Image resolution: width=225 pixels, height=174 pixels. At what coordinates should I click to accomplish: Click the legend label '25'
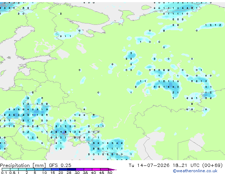[69, 173]
